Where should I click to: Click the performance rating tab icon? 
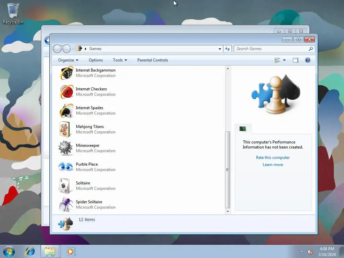pyautogui.click(x=243, y=129)
